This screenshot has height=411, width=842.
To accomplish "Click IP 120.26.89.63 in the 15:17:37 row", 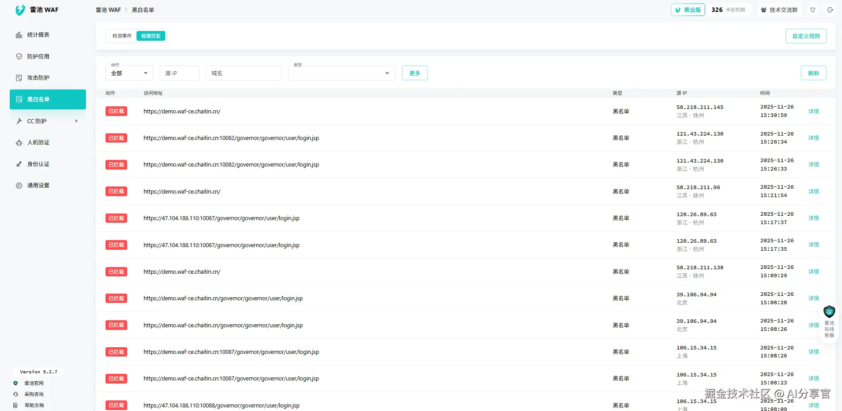I will click(696, 214).
